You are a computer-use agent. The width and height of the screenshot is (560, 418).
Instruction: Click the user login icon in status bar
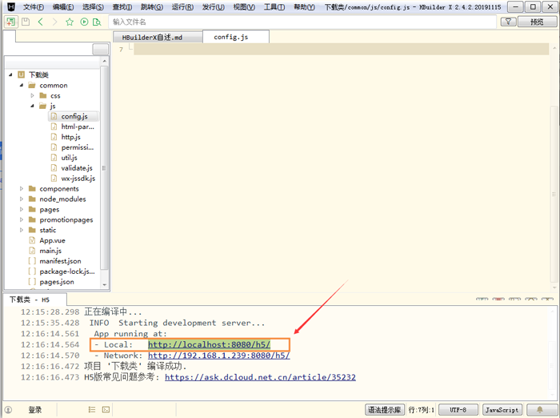tap(9, 410)
